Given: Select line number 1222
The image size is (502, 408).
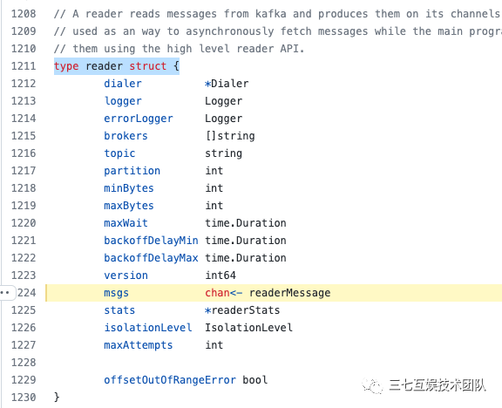Looking at the screenshot, I should tap(24, 258).
